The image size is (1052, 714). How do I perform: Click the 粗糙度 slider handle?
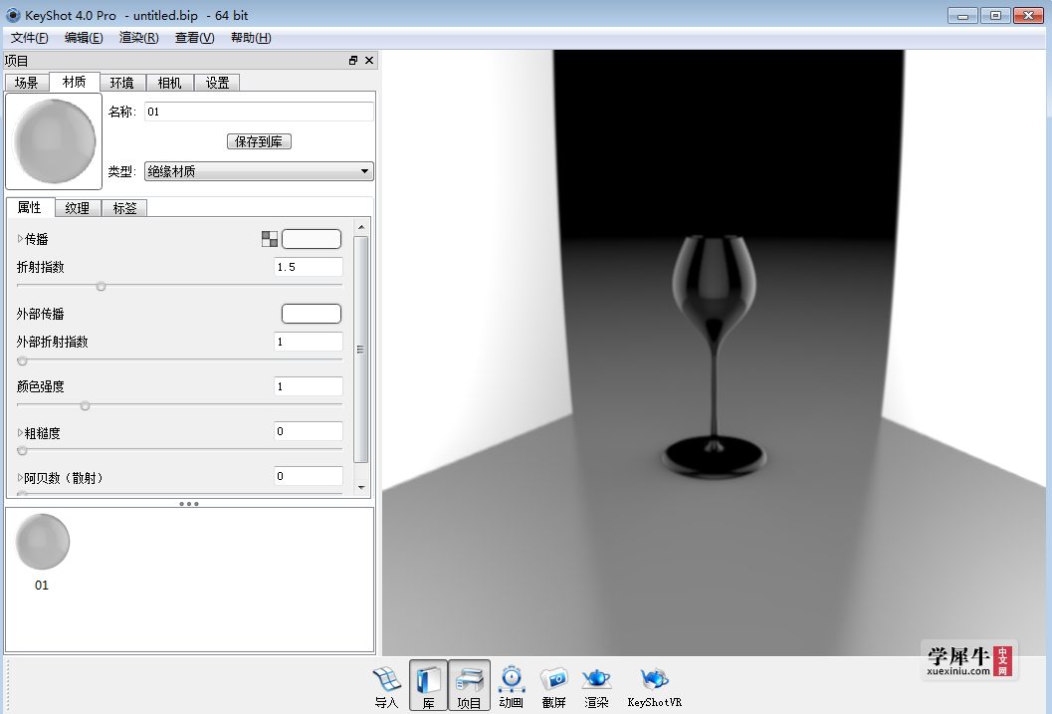[x=22, y=450]
